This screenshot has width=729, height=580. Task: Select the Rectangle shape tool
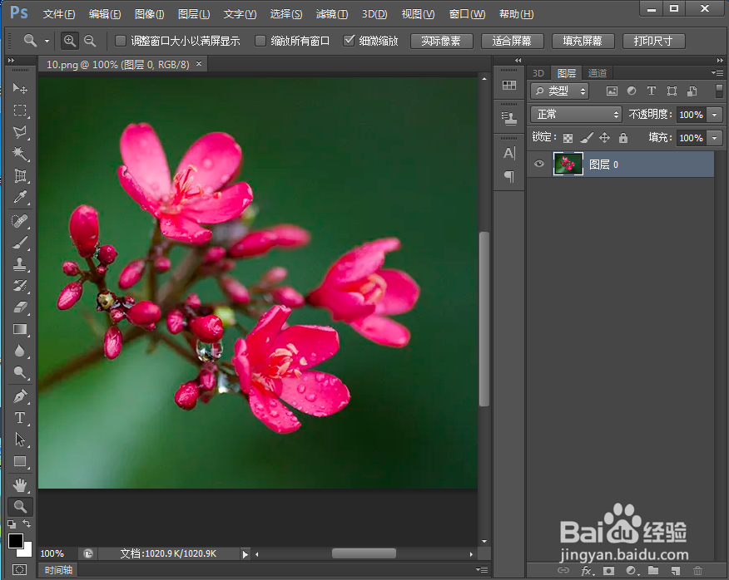tap(19, 461)
